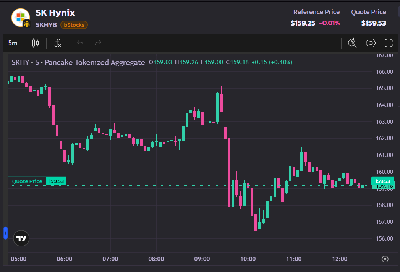Click the 159.53 price axis marker
400x272 pixels.
coord(383,181)
